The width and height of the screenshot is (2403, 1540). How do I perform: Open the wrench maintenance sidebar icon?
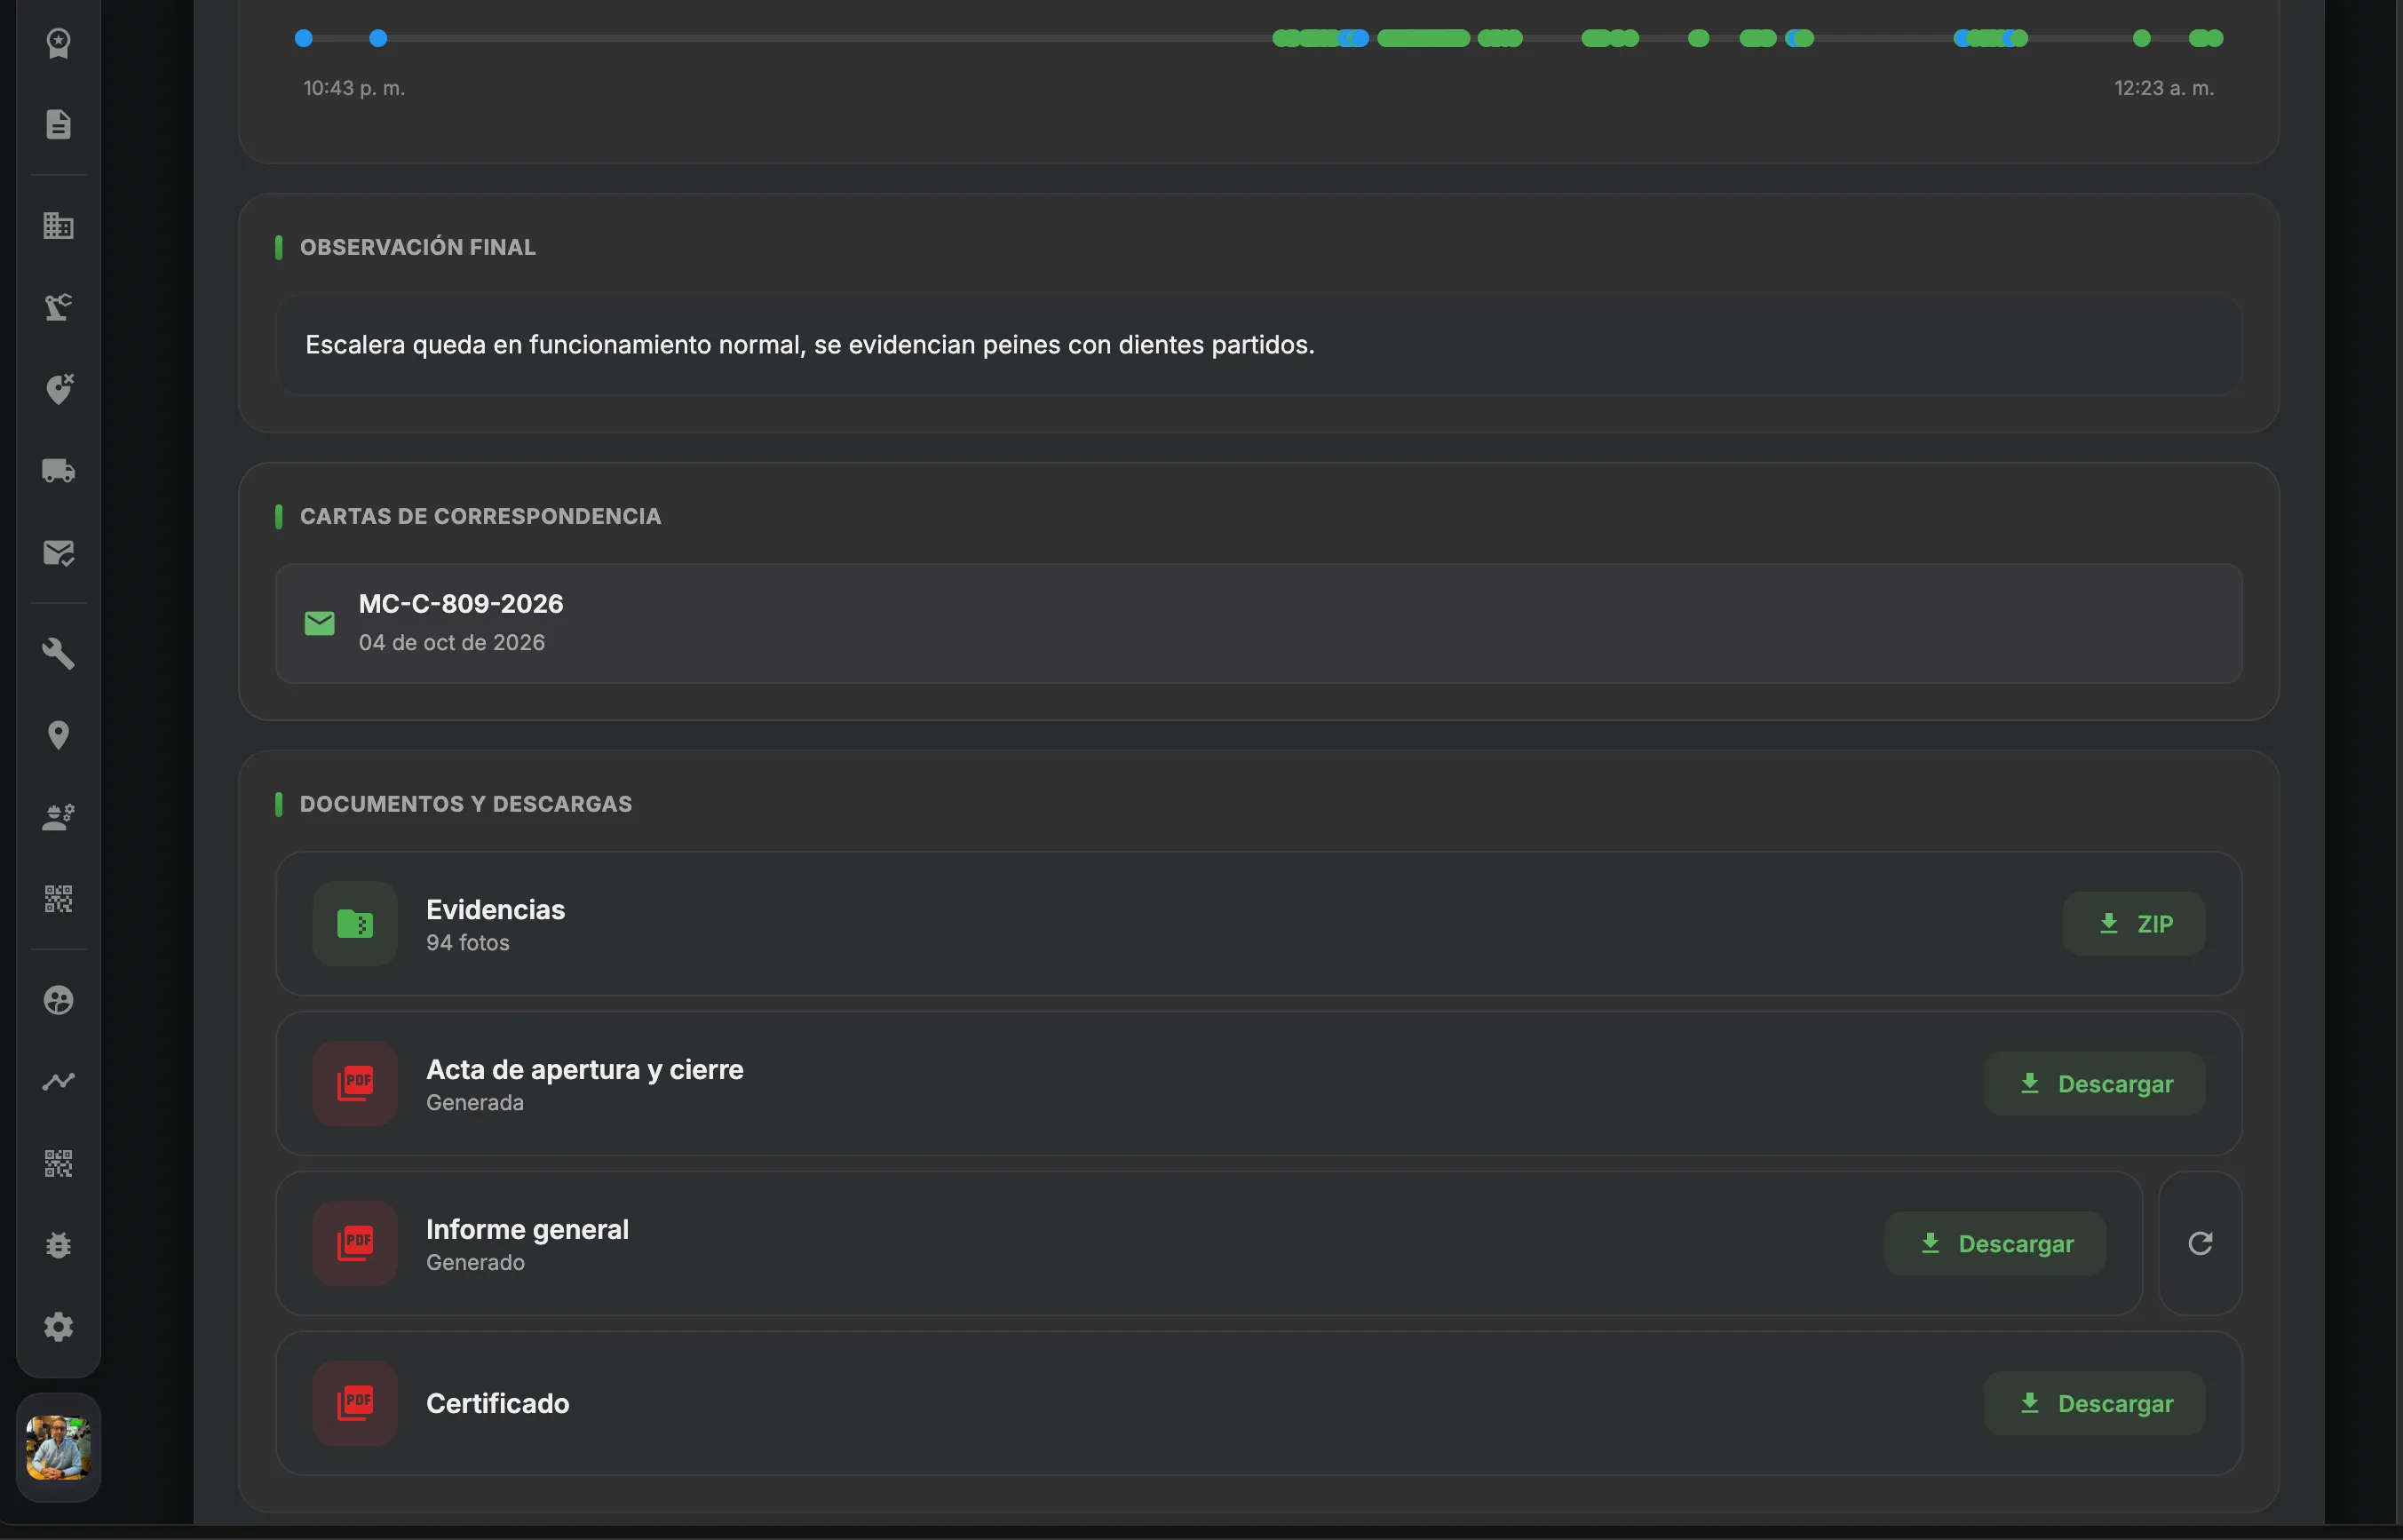coord(58,654)
